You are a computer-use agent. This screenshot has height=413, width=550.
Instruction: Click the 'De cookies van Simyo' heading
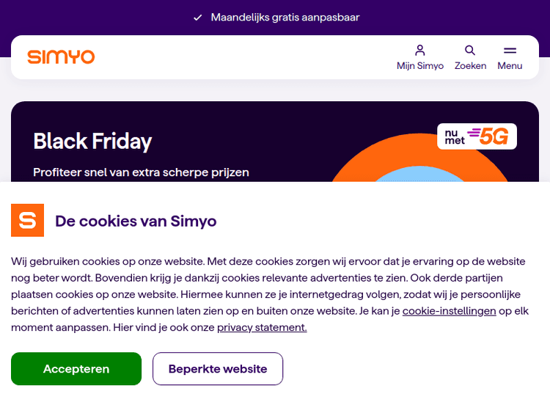pyautogui.click(x=136, y=221)
